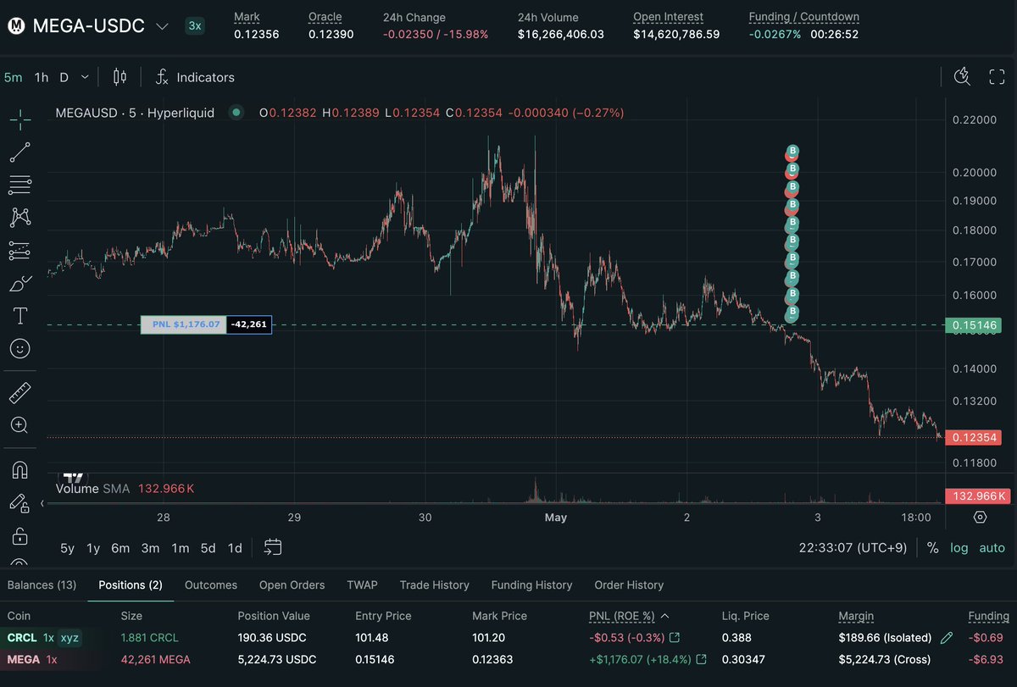Click the PNL $1,176.07 position line label
Viewport: 1017px width, 687px height.
[x=183, y=324]
